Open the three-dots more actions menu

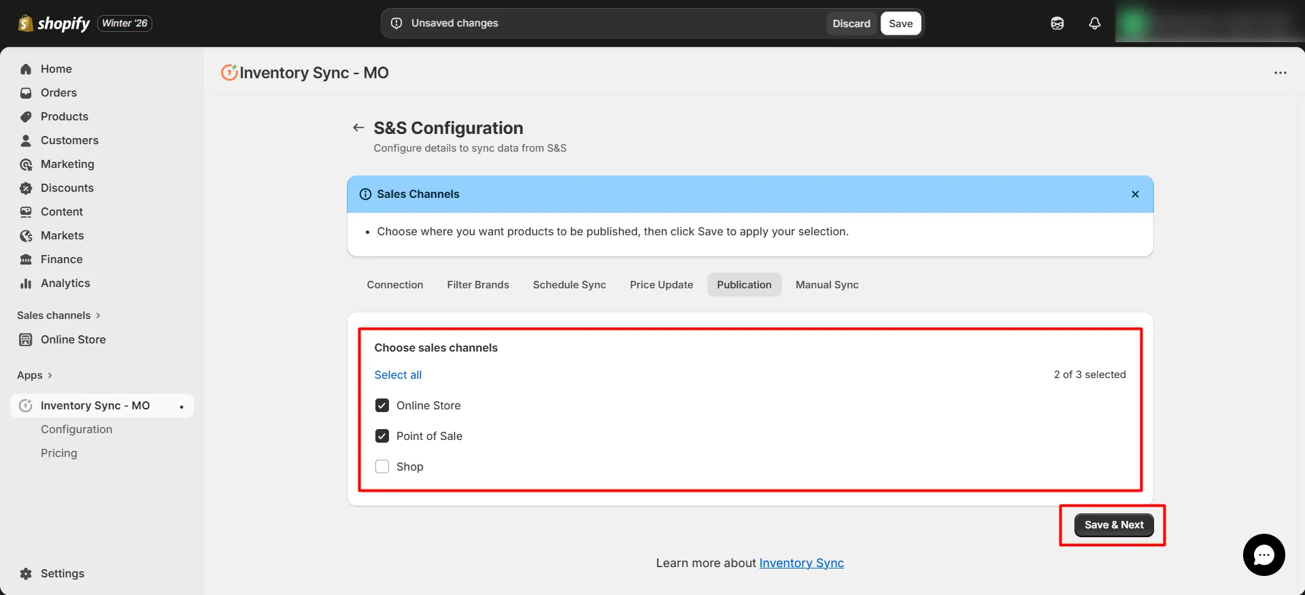[x=1280, y=73]
